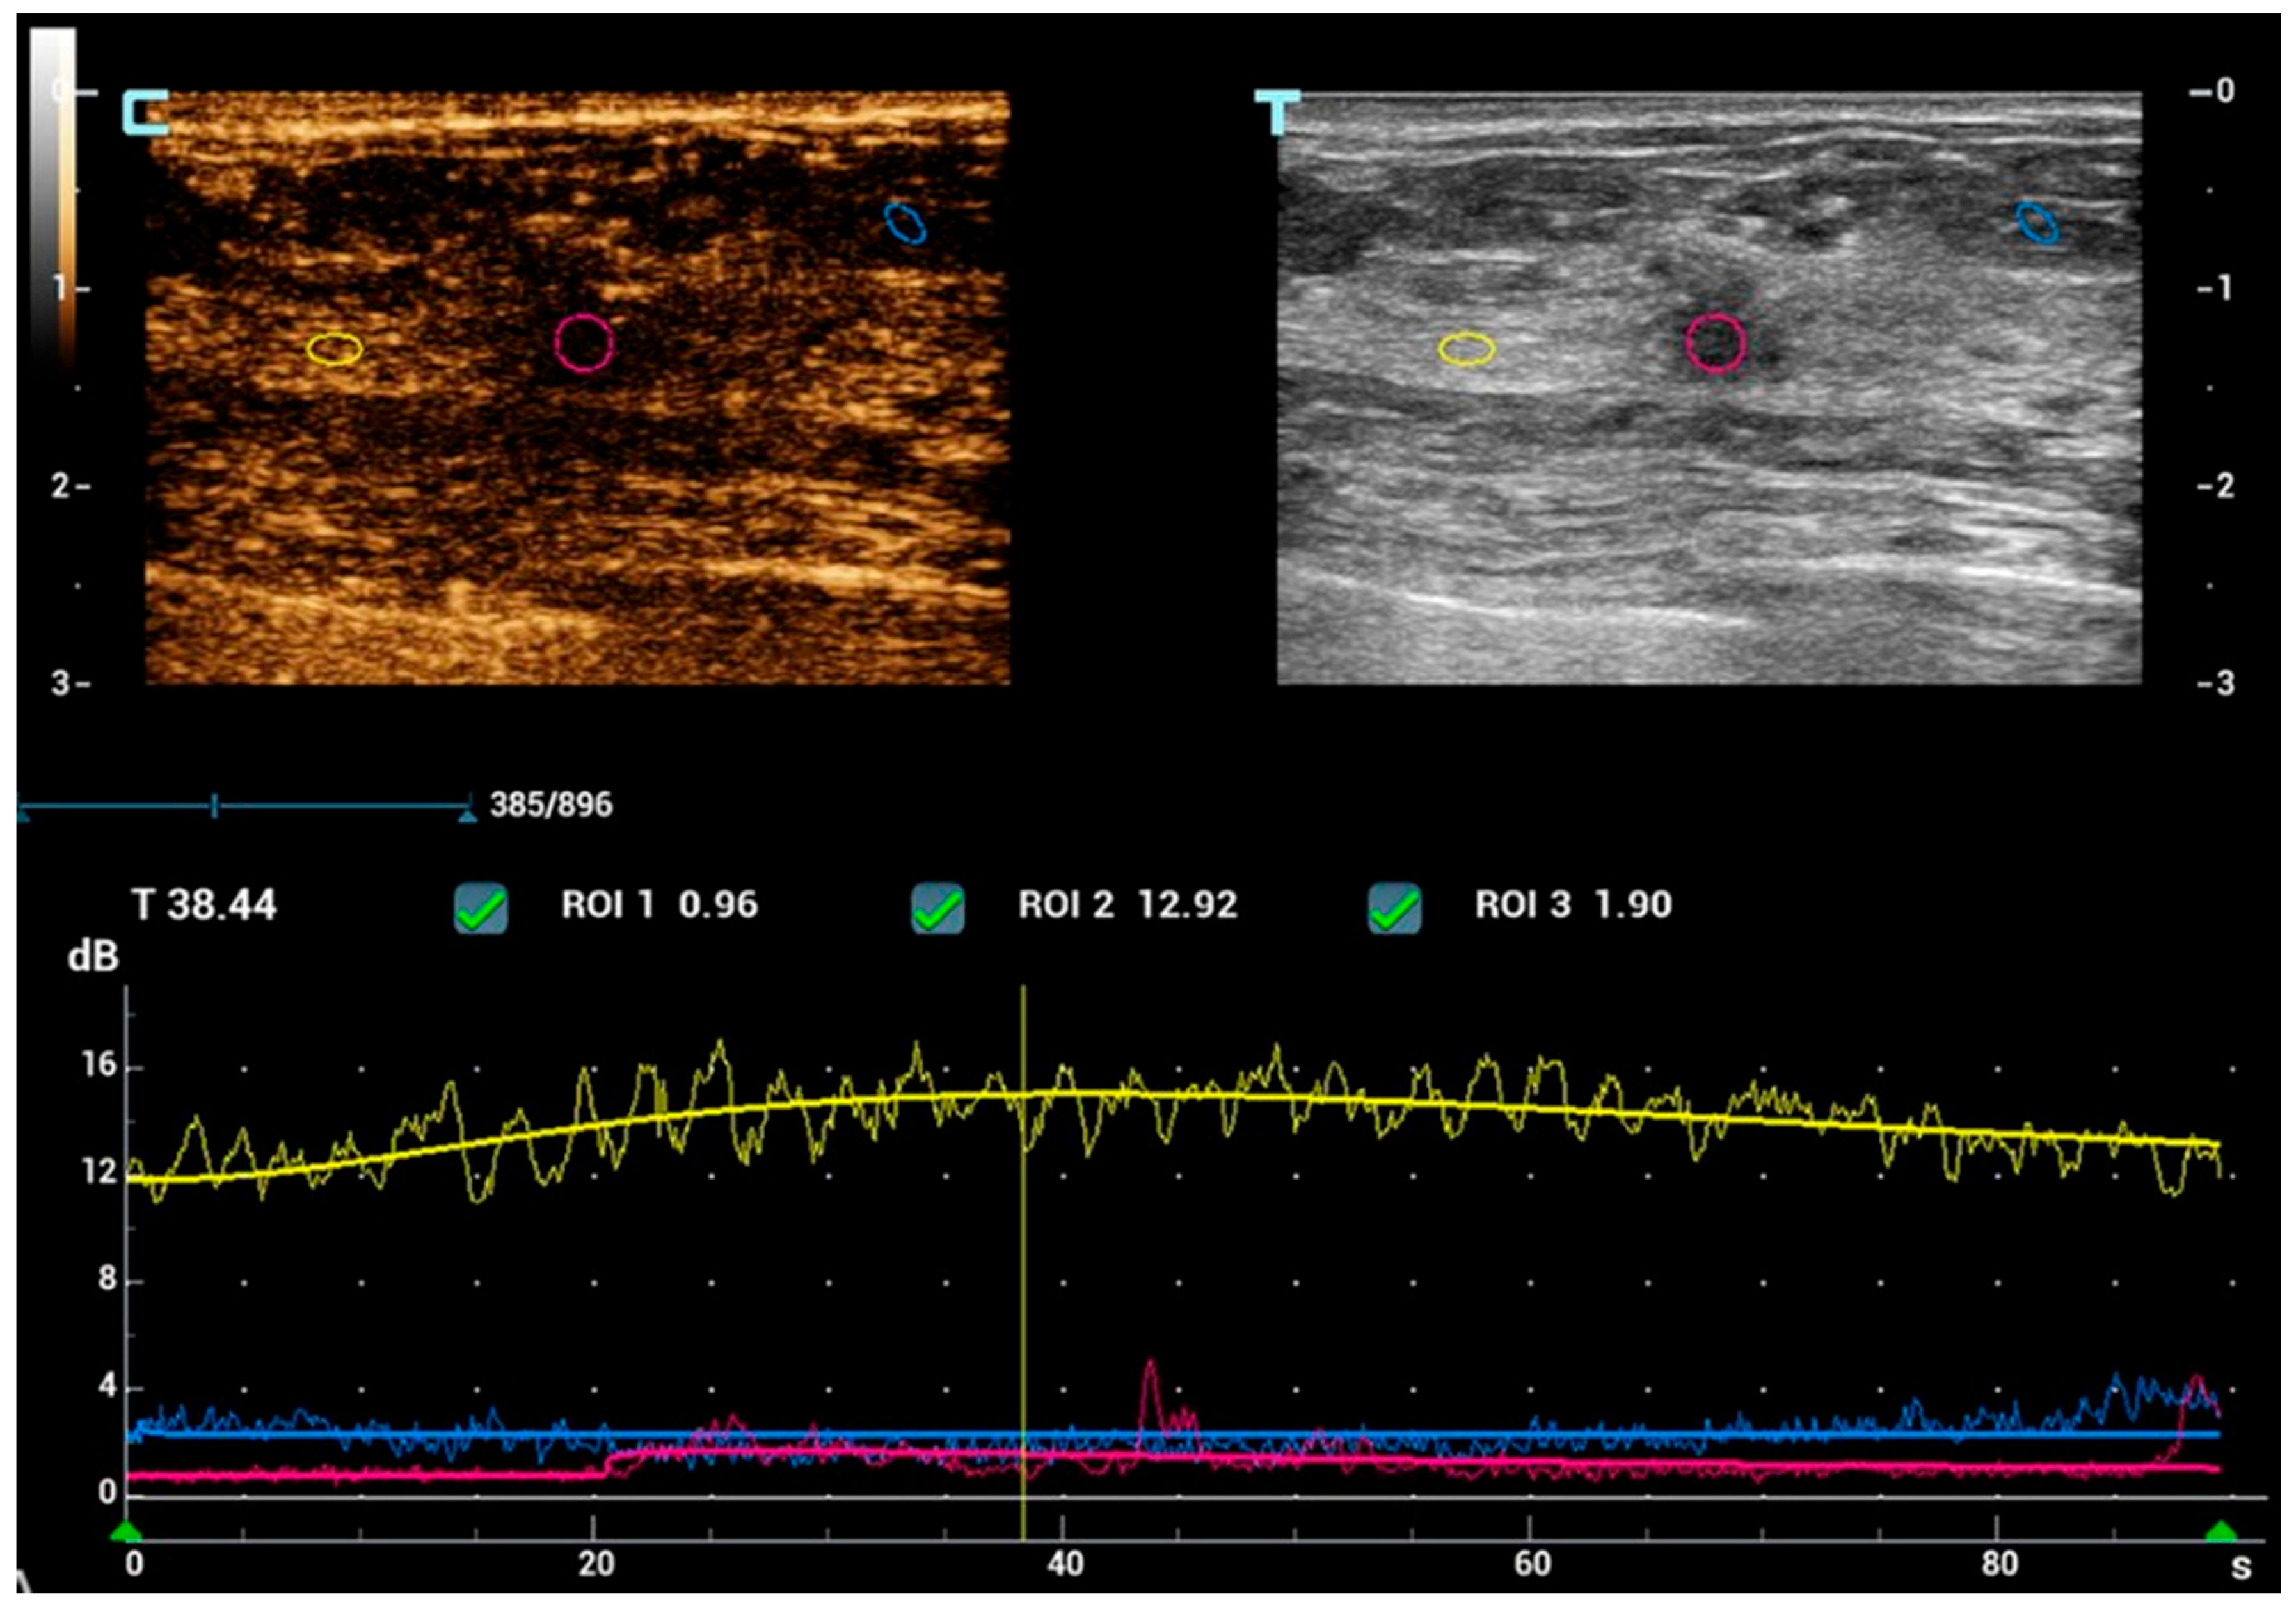Uncheck the ROI 2 curve checkbox
The height and width of the screenshot is (1609, 2296).
pos(938,908)
